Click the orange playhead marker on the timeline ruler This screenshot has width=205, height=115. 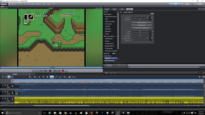pyautogui.click(x=85, y=82)
